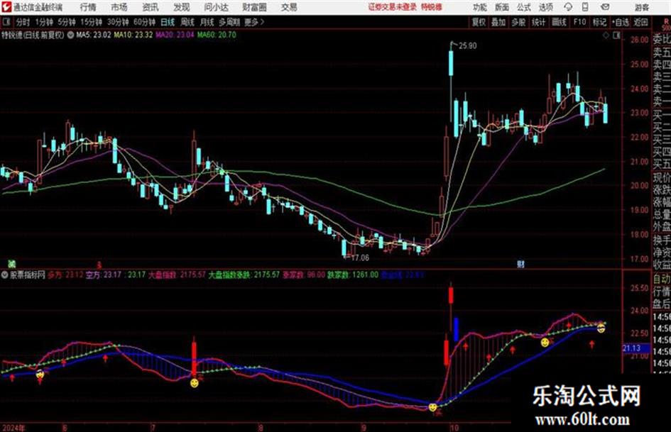This screenshot has width=671, height=432.
Task: Open the 问小达 menu
Action: tap(216, 7)
